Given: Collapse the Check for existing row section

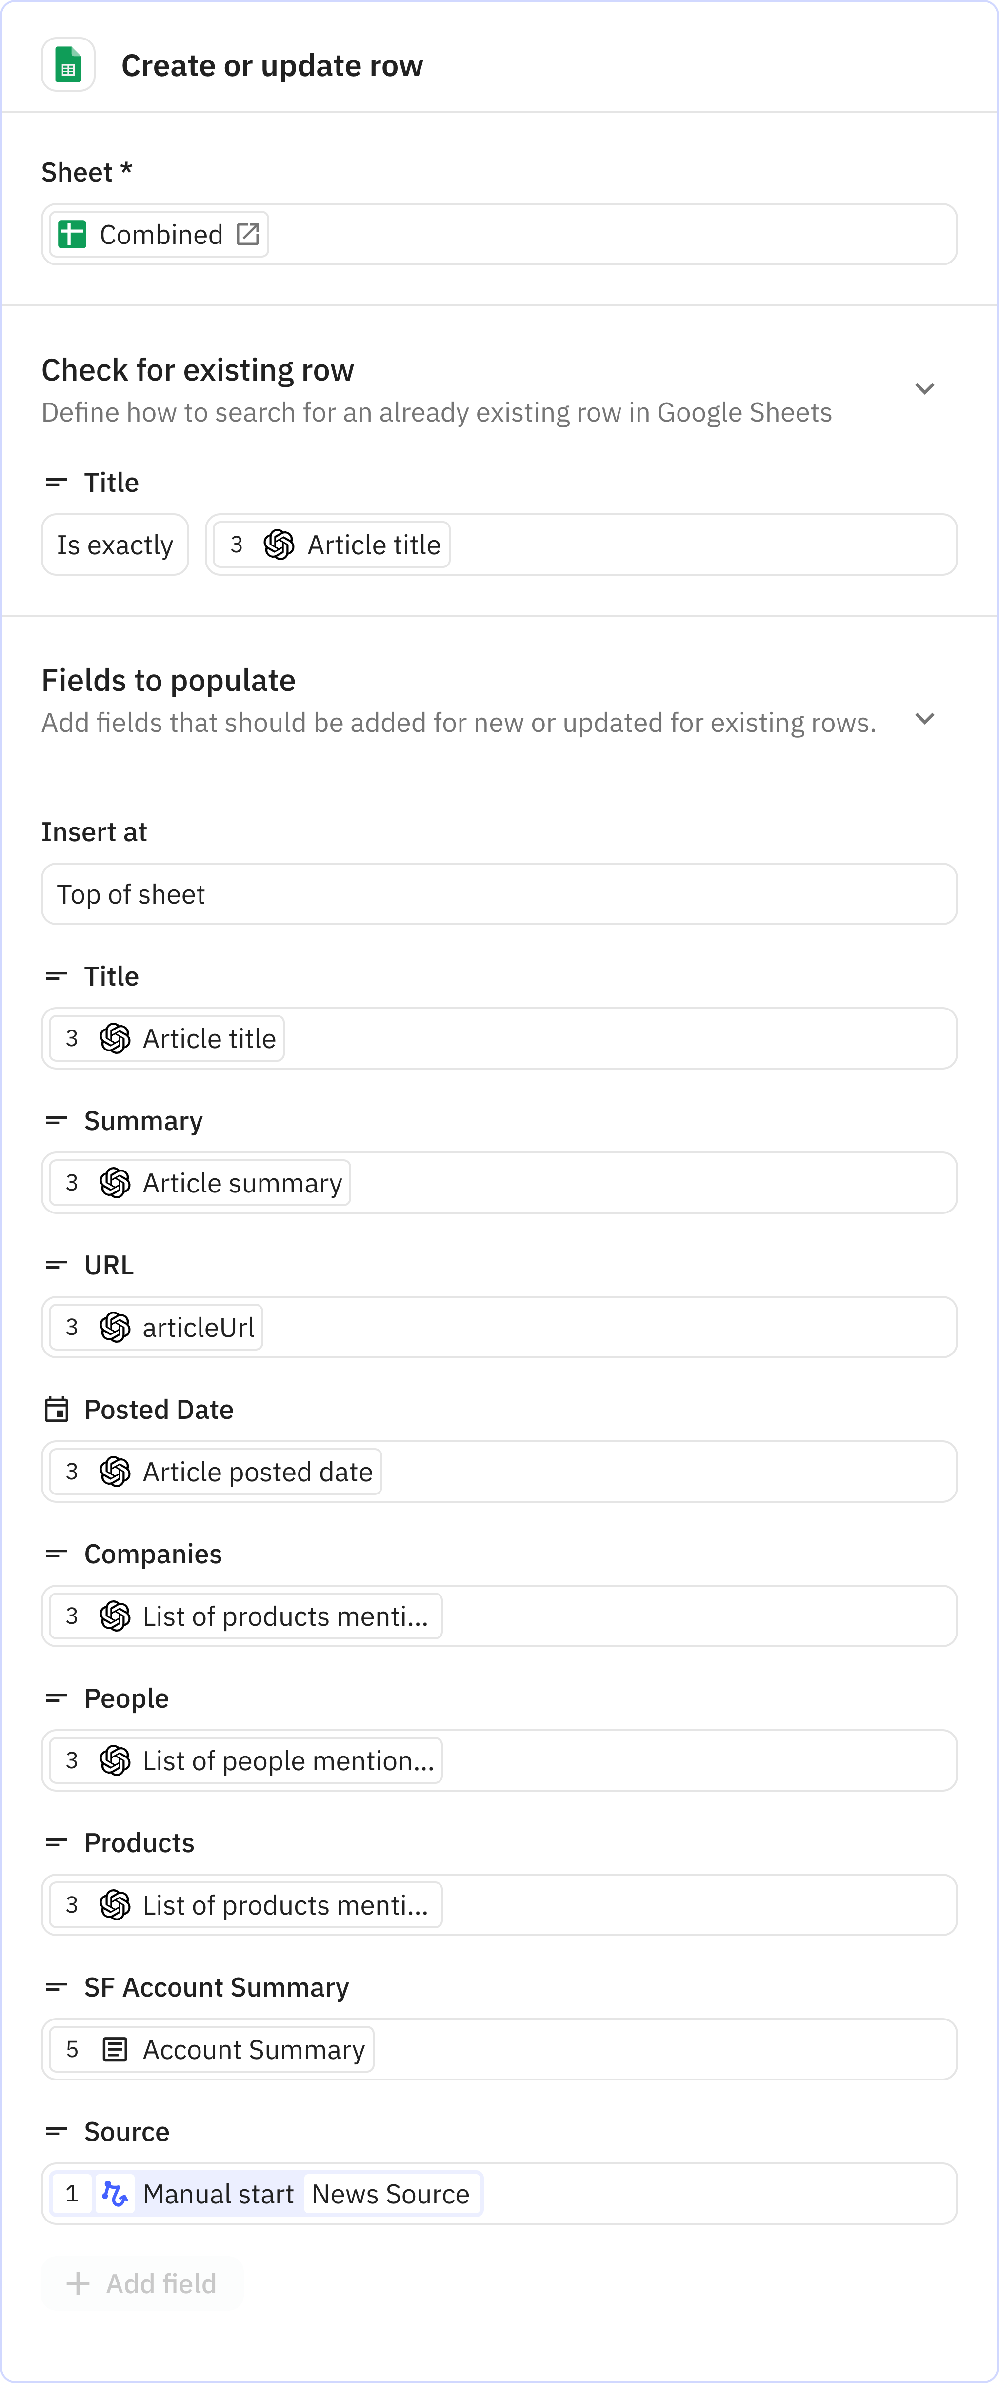Looking at the screenshot, I should pyautogui.click(x=925, y=388).
